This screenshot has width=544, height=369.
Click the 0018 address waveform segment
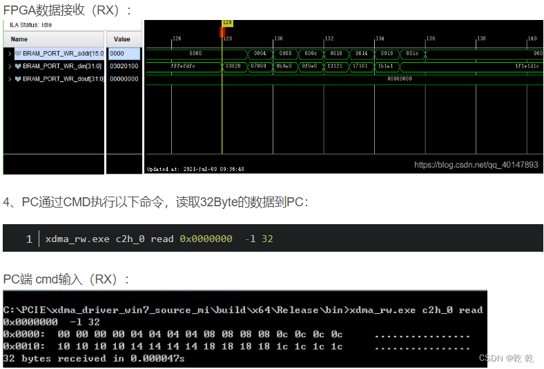click(387, 53)
